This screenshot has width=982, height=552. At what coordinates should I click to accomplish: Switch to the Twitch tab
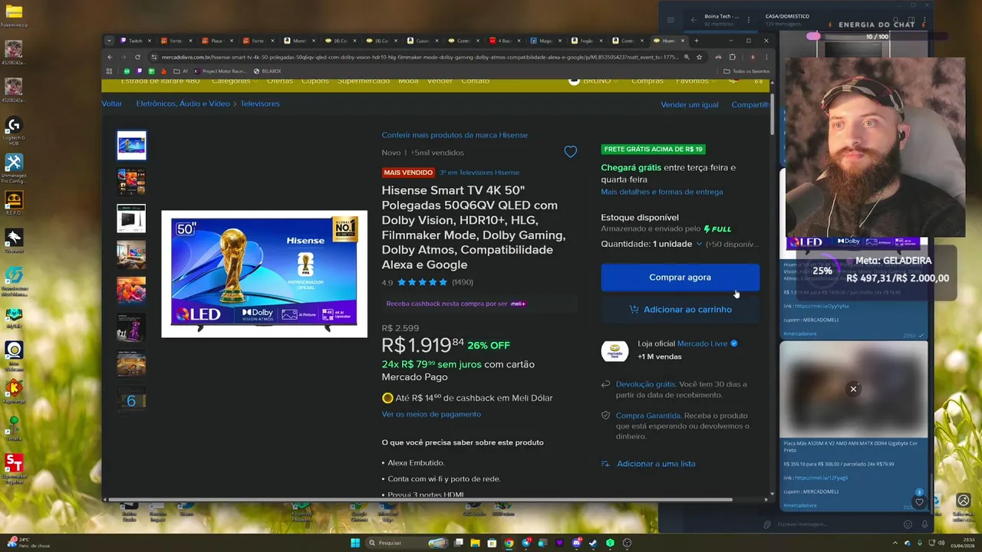tap(135, 41)
